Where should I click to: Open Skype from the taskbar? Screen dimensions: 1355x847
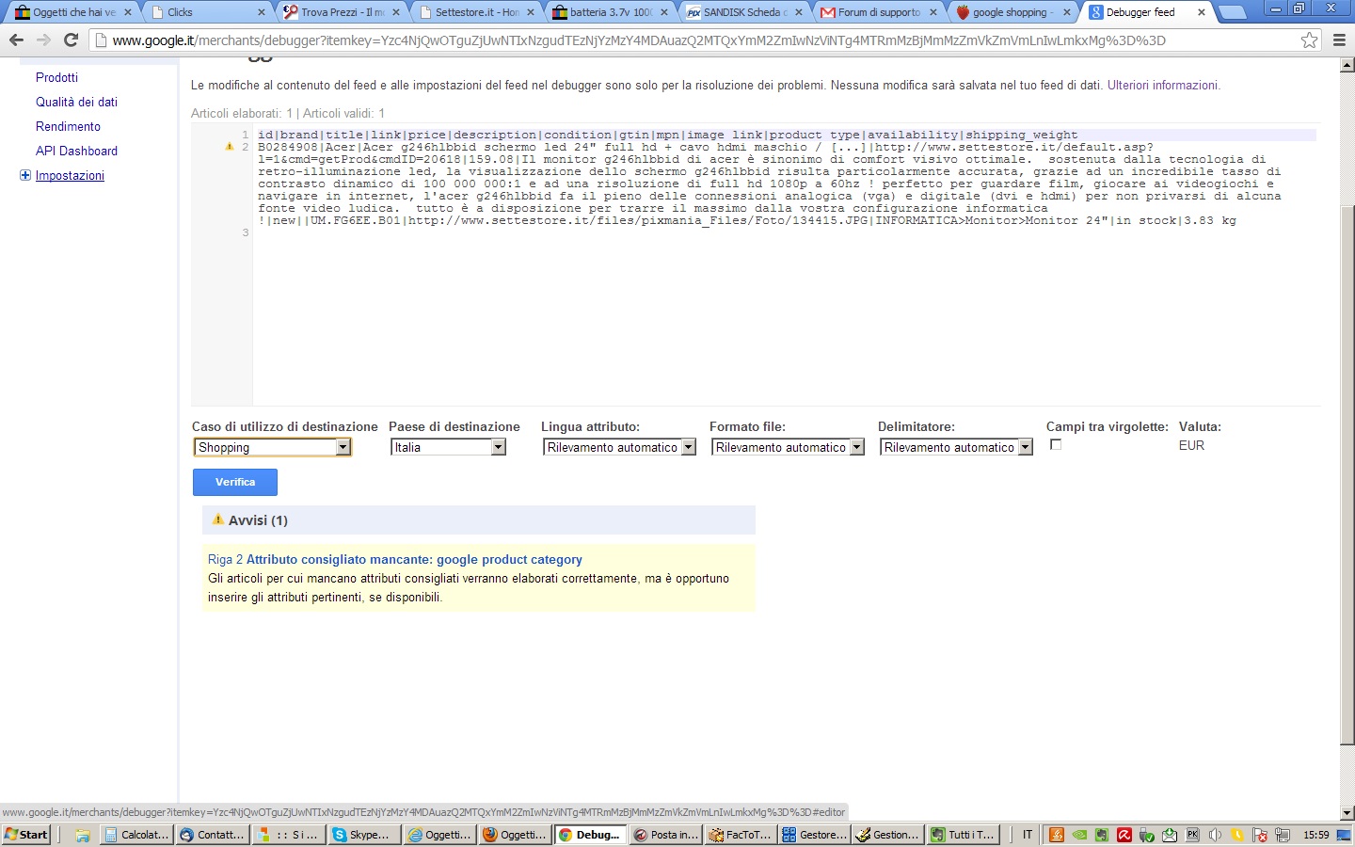click(x=363, y=835)
